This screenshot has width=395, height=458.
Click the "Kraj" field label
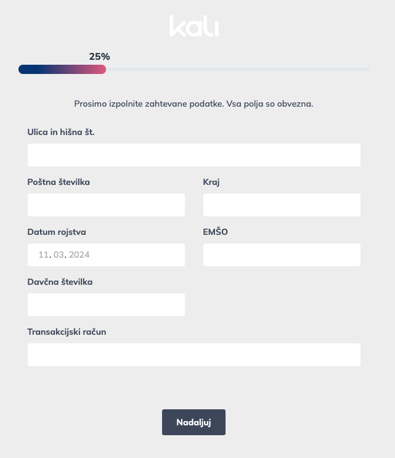tap(211, 182)
